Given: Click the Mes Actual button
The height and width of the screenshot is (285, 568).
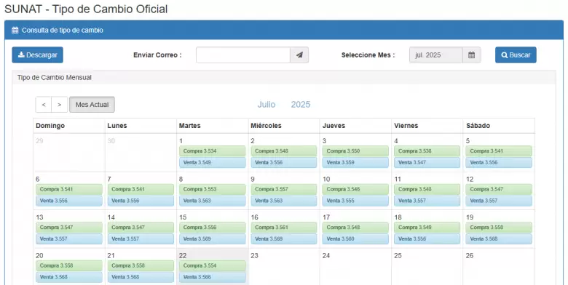Looking at the screenshot, I should click(x=92, y=105).
